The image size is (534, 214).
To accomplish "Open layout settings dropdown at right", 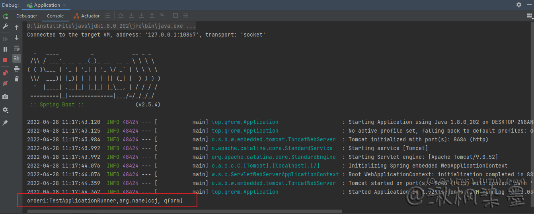I will click(529, 16).
